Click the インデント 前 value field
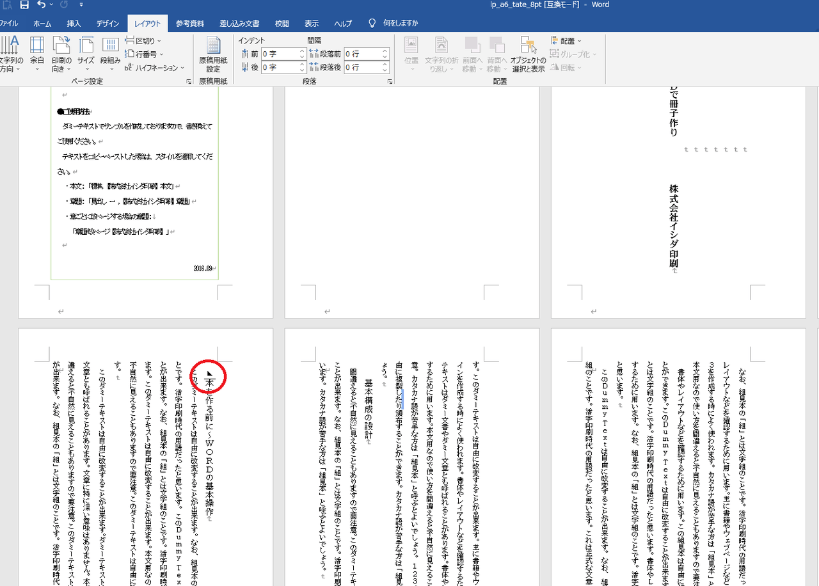The width and height of the screenshot is (819, 586). 279,54
